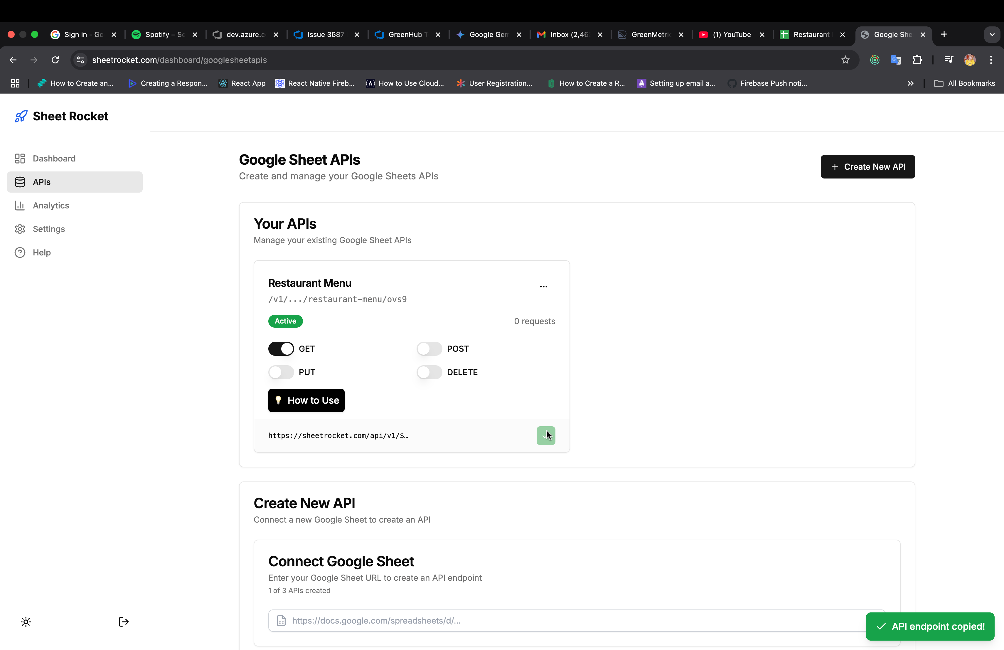The height and width of the screenshot is (650, 1004).
Task: Close the YouTube tab
Action: tap(762, 35)
